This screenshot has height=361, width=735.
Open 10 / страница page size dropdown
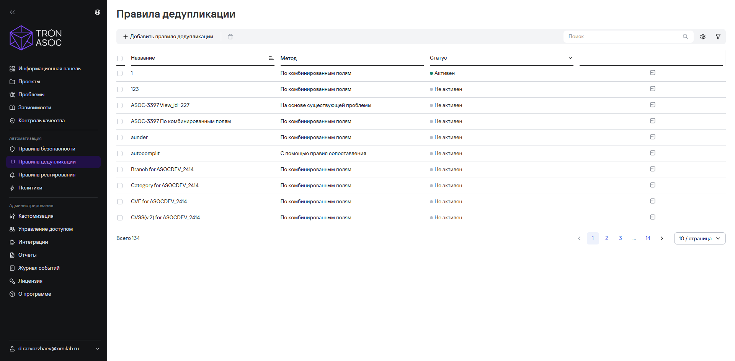pyautogui.click(x=700, y=238)
